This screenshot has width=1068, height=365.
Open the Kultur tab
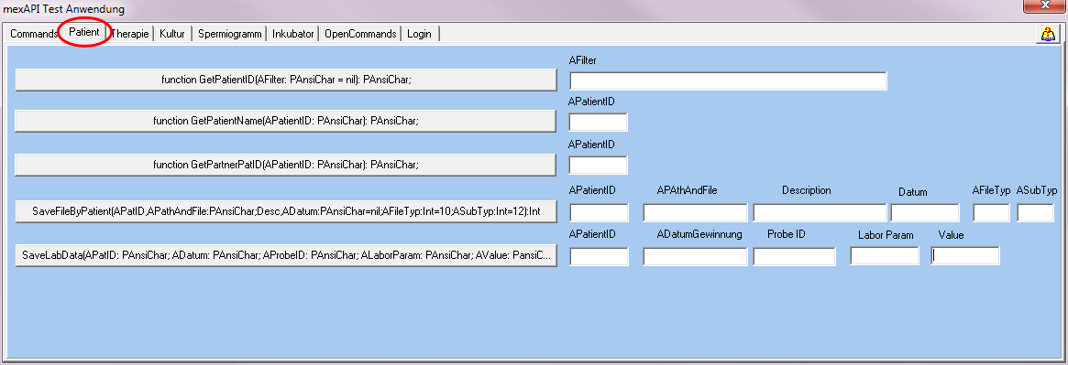point(172,34)
